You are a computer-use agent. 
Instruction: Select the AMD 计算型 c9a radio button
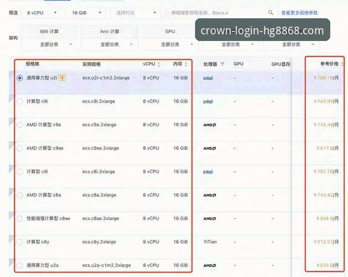(x=20, y=125)
